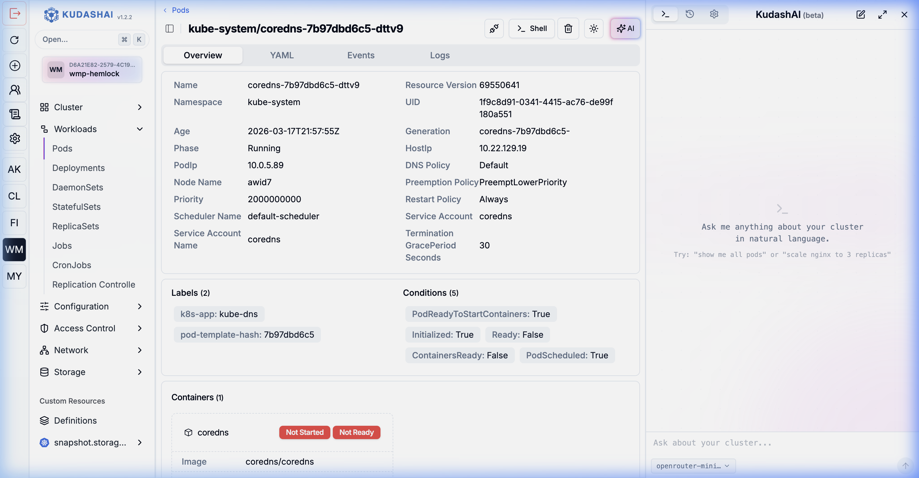The width and height of the screenshot is (919, 478).
Task: Expand the Configuration section
Action: point(92,306)
